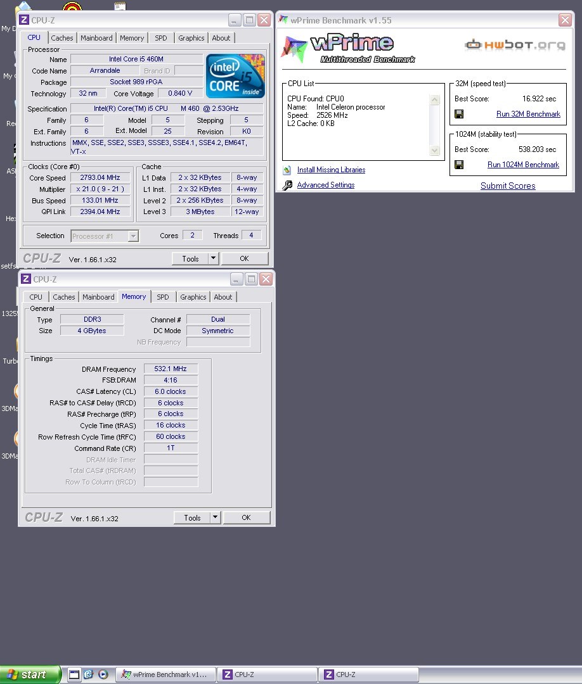The image size is (582, 684).
Task: Click the save icon under 1024M stability test
Action: pyautogui.click(x=459, y=165)
